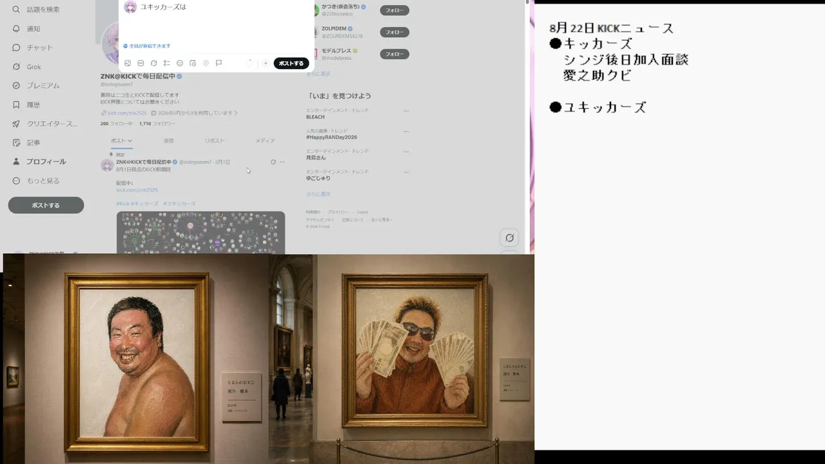Switch to the メディア media tab
Image resolution: width=825 pixels, height=464 pixels.
(x=265, y=140)
